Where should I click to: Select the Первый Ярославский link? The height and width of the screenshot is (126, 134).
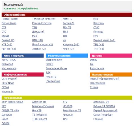[105, 110]
